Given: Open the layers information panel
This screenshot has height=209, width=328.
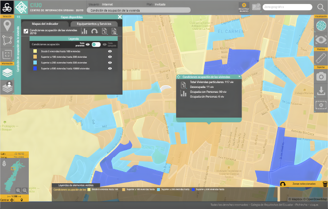Looking at the screenshot, I should 7,73.
